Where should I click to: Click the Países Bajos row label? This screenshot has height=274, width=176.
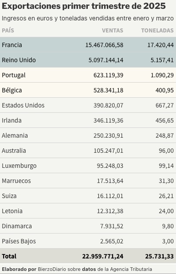[19, 241]
